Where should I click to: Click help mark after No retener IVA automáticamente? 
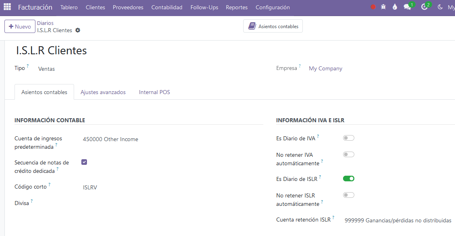322,161
